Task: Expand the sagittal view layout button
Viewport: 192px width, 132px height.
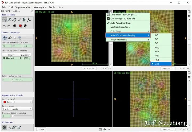Action: click(189, 12)
